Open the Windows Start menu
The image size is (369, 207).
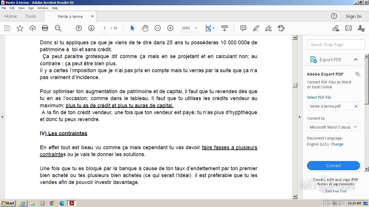click(8, 203)
